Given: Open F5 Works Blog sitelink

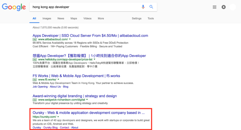Looking at the screenshot, I should coord(66,87).
